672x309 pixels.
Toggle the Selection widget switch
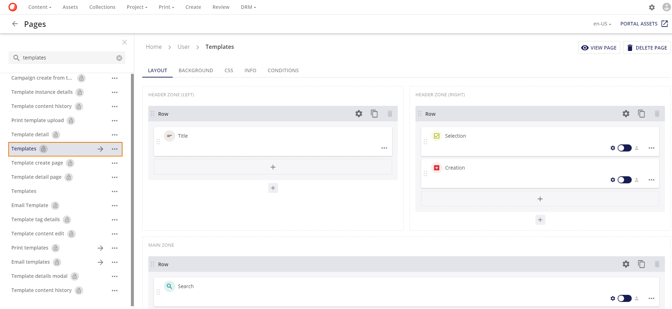[624, 148]
